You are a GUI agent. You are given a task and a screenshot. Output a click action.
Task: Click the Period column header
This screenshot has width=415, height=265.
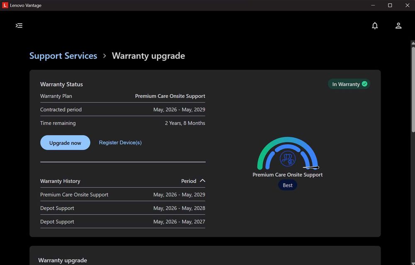click(189, 181)
